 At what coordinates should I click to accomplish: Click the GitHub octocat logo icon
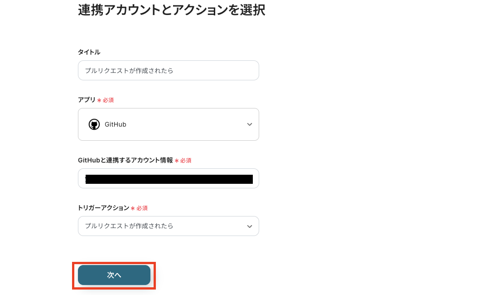point(94,124)
